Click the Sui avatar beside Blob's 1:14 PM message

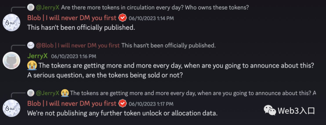(11, 23)
